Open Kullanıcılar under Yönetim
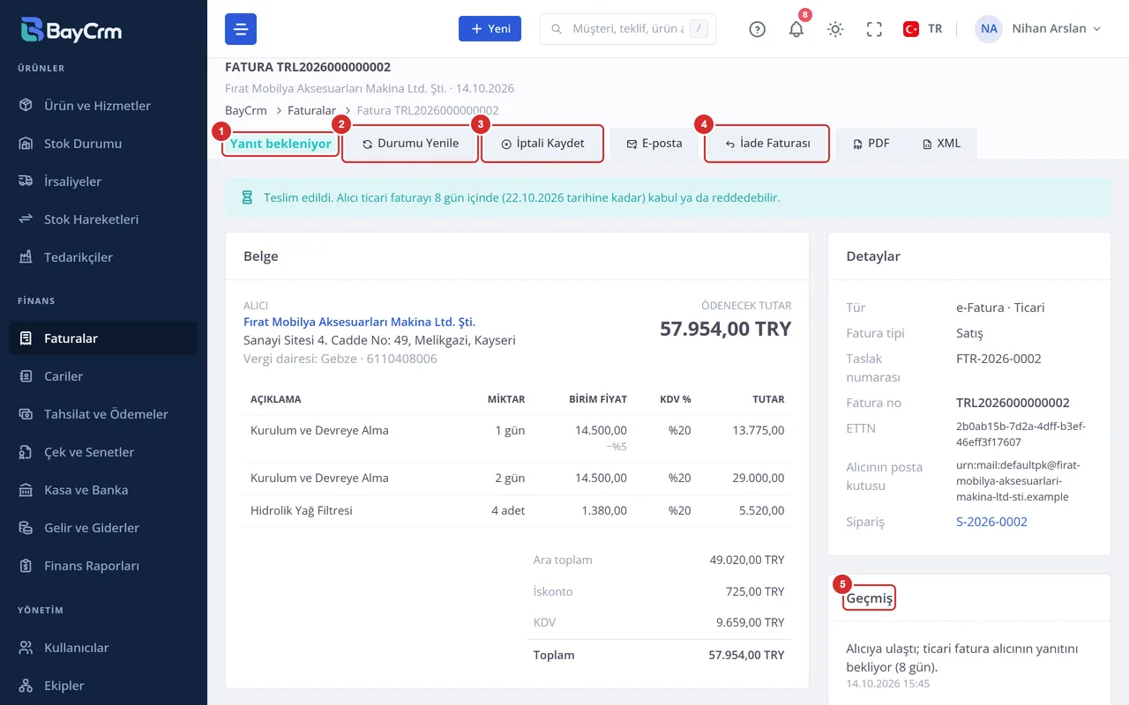1129x705 pixels. tap(103, 648)
